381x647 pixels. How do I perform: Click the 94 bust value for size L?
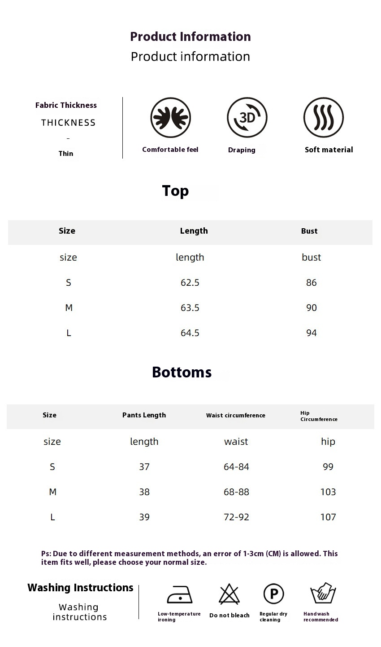(311, 333)
